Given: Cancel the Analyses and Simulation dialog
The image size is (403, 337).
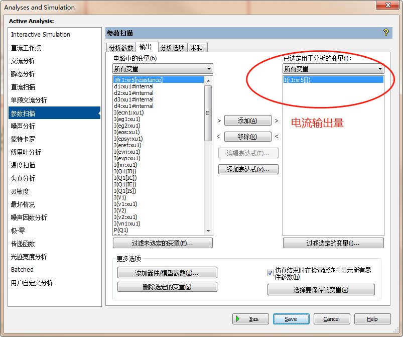Looking at the screenshot, I should (x=332, y=319).
